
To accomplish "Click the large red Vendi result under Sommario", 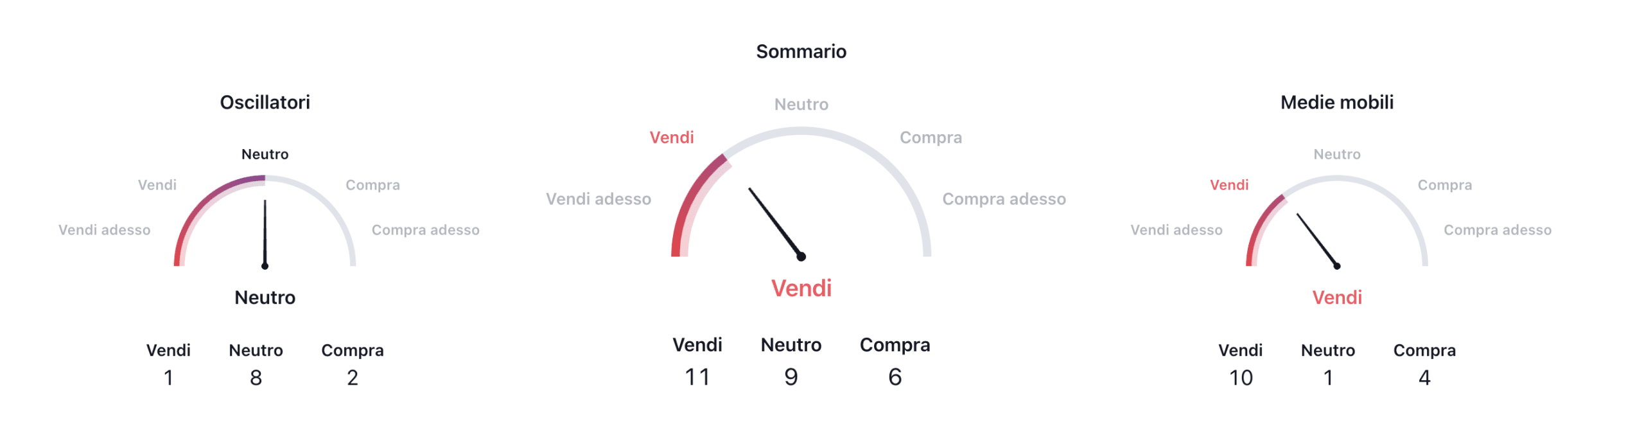I will click(x=801, y=288).
